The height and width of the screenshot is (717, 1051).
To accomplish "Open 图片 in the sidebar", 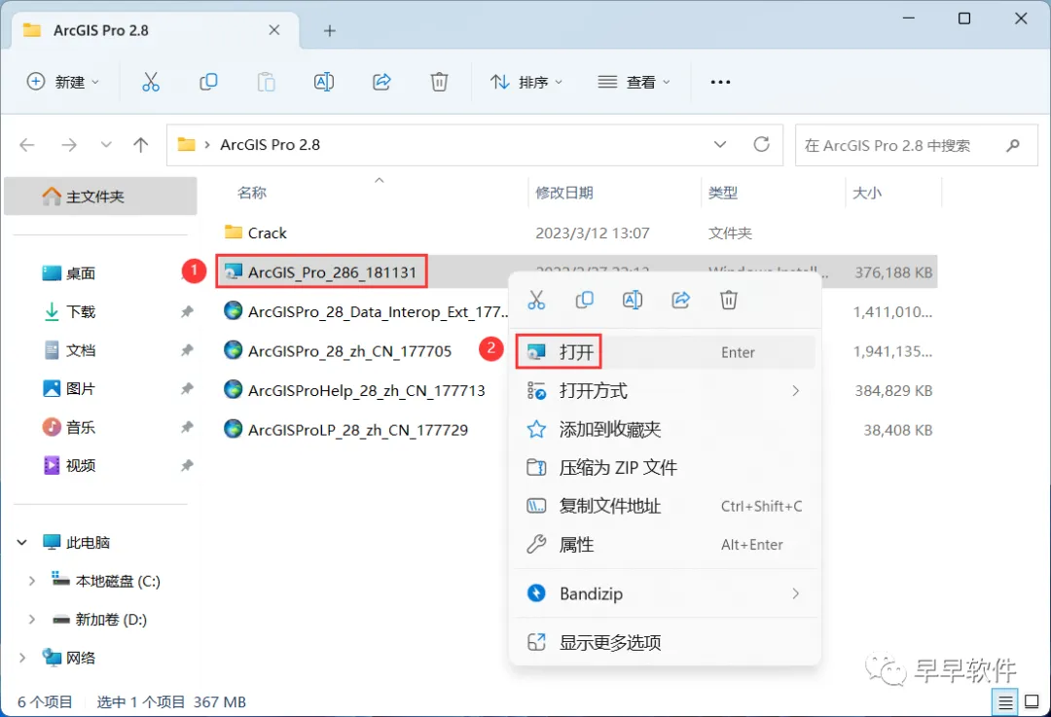I will (81, 388).
